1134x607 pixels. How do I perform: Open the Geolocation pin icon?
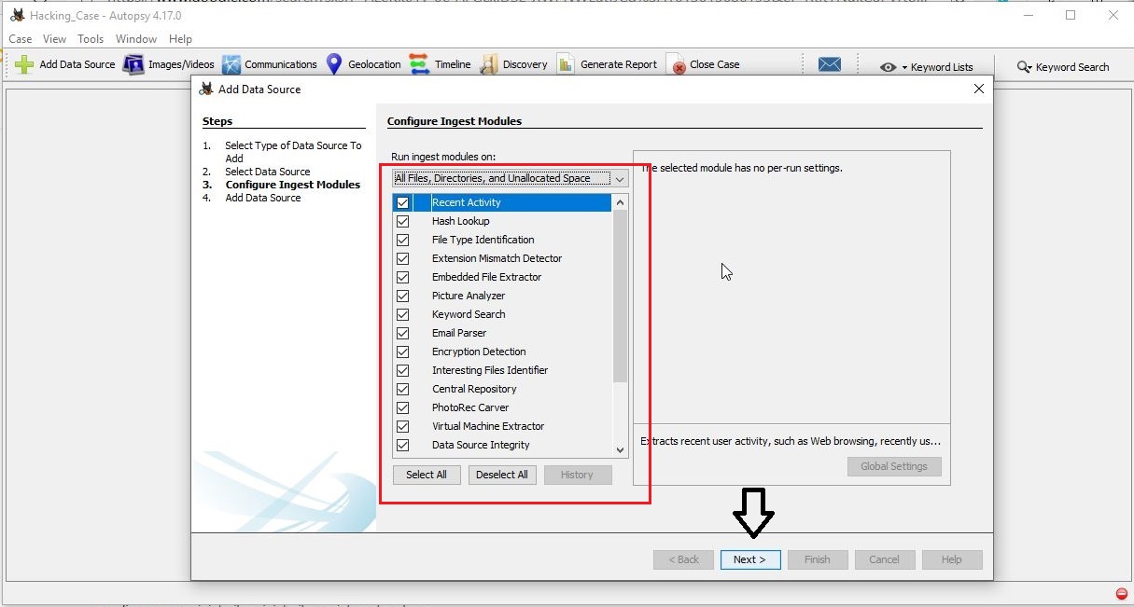click(334, 64)
